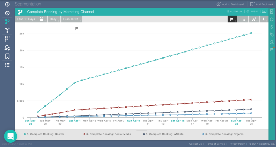Screen dimensions: 276x147
Task: Open the info icon in left sidebar
Action: pos(7,4)
